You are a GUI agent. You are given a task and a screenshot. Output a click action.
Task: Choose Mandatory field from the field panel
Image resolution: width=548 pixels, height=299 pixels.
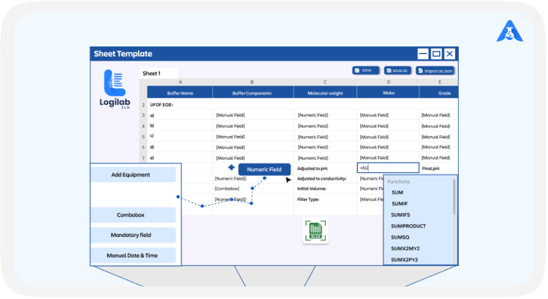click(133, 235)
